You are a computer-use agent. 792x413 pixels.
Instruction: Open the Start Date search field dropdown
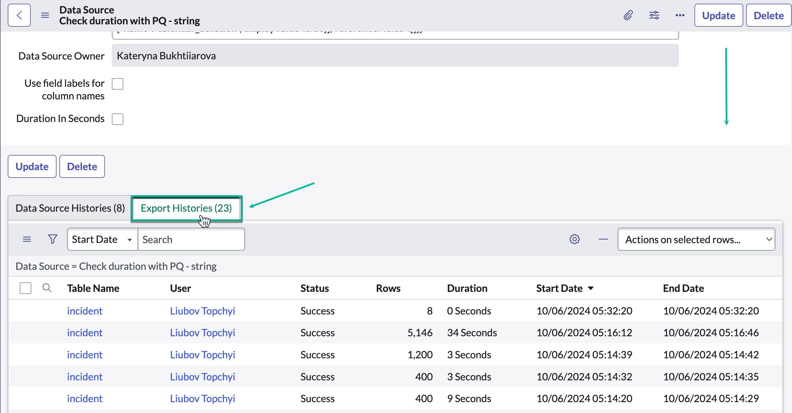(102, 239)
